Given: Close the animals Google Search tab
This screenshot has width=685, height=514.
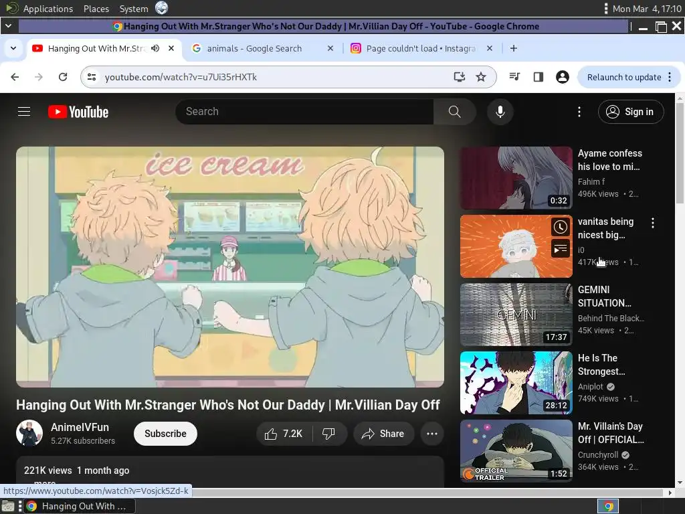Looking at the screenshot, I should 330,48.
